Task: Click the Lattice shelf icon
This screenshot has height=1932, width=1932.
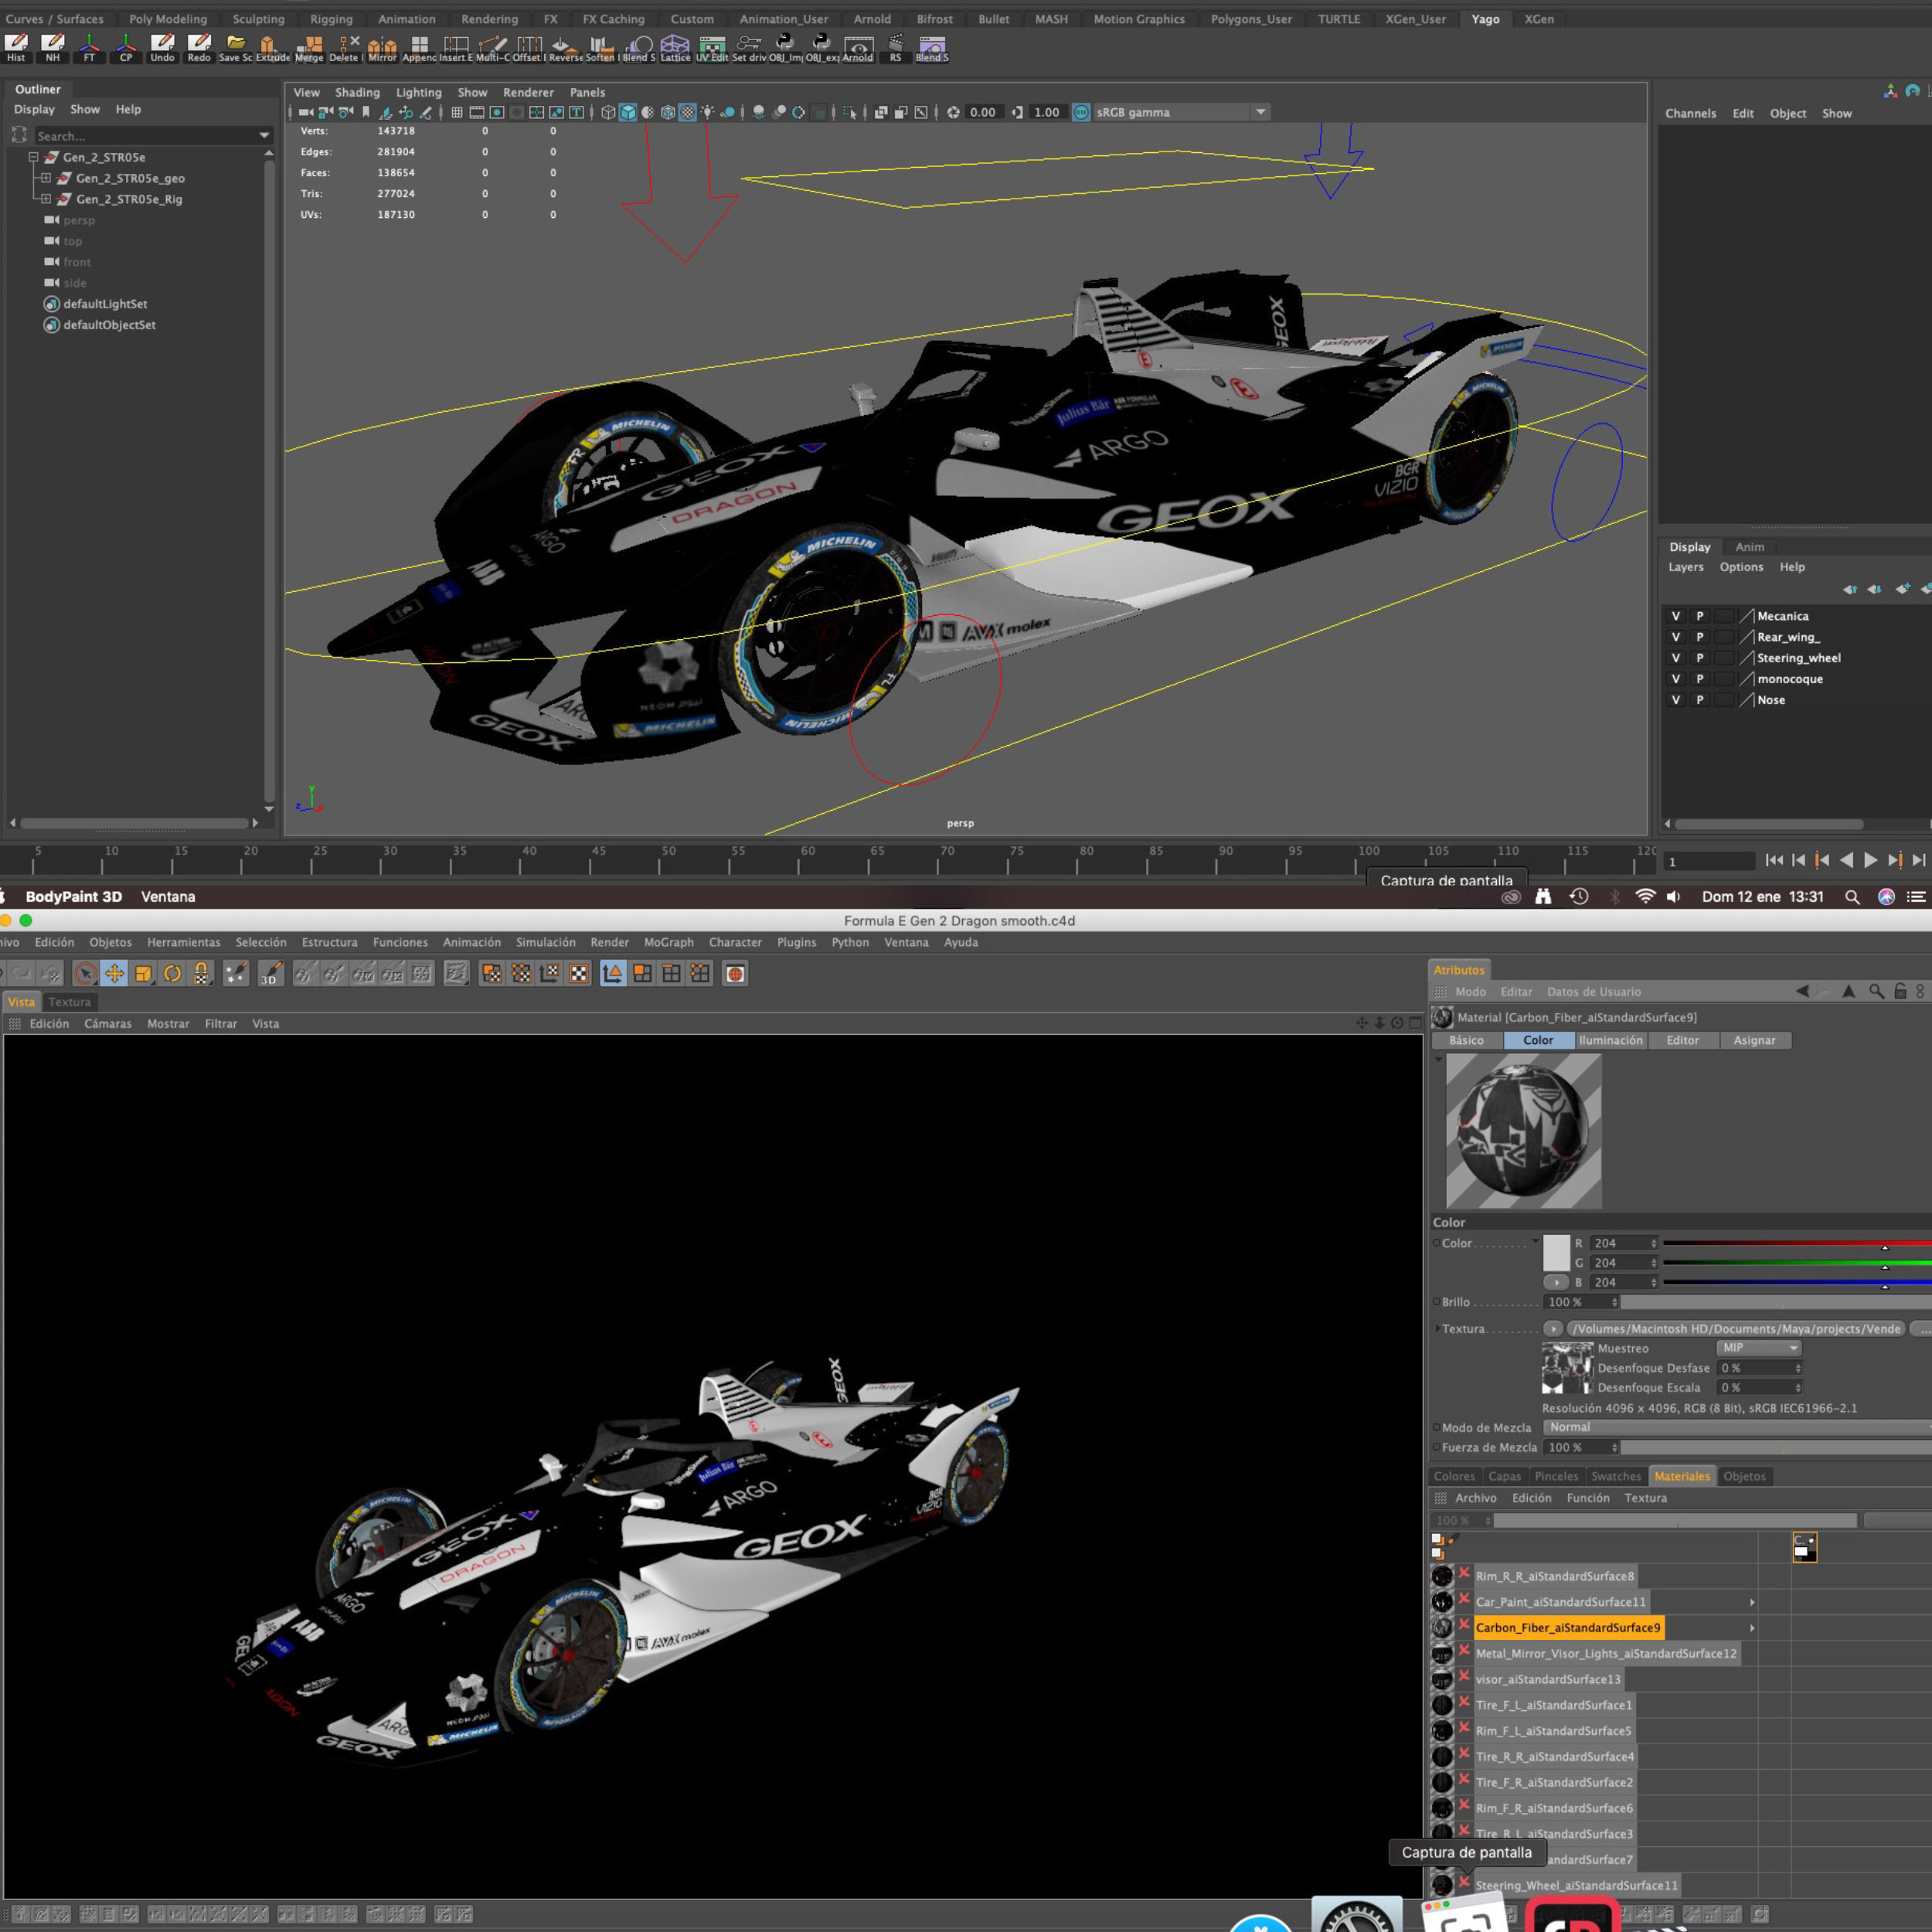Action: 675,47
